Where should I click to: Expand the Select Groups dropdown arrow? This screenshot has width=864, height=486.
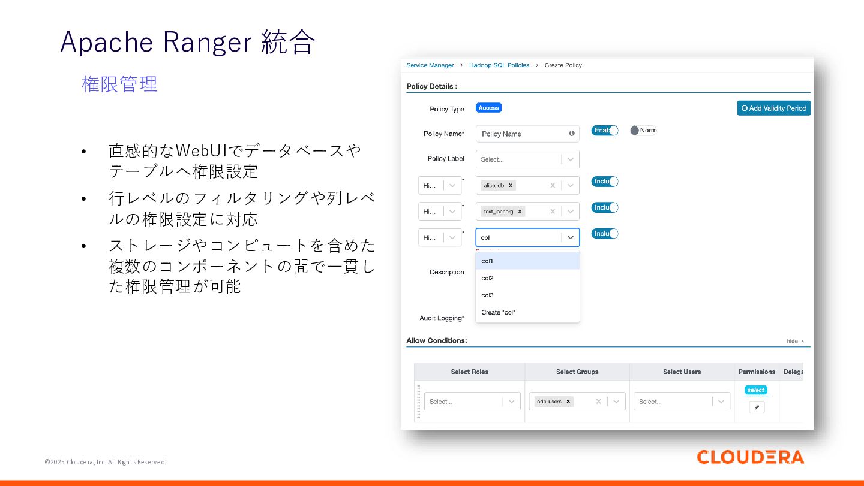(x=616, y=401)
